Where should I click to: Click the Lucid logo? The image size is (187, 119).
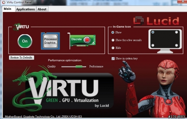(156, 21)
